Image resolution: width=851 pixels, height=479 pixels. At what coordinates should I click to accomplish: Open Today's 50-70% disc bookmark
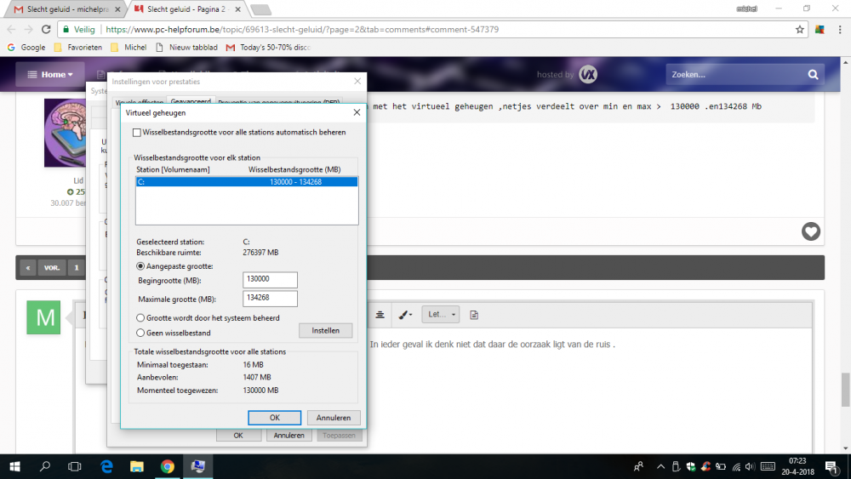coord(268,47)
